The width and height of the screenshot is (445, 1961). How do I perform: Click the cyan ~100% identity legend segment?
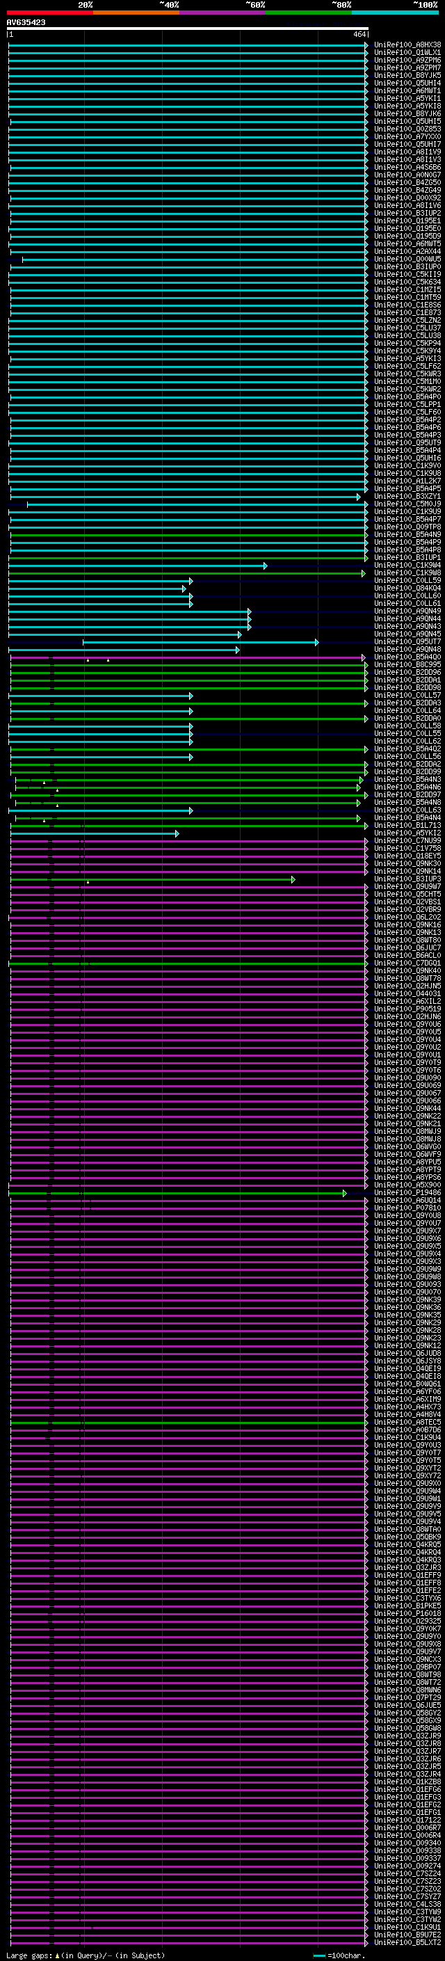395,13
